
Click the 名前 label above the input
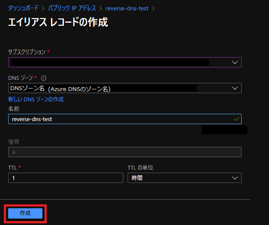coord(14,109)
